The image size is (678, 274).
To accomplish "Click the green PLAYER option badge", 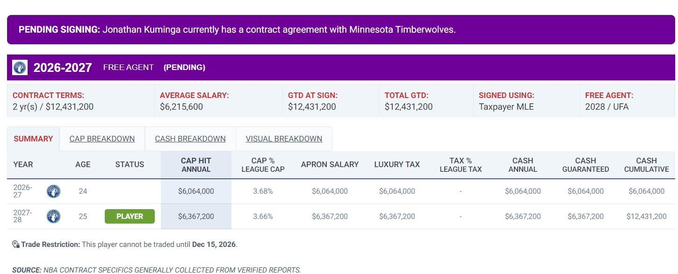I will (130, 216).
